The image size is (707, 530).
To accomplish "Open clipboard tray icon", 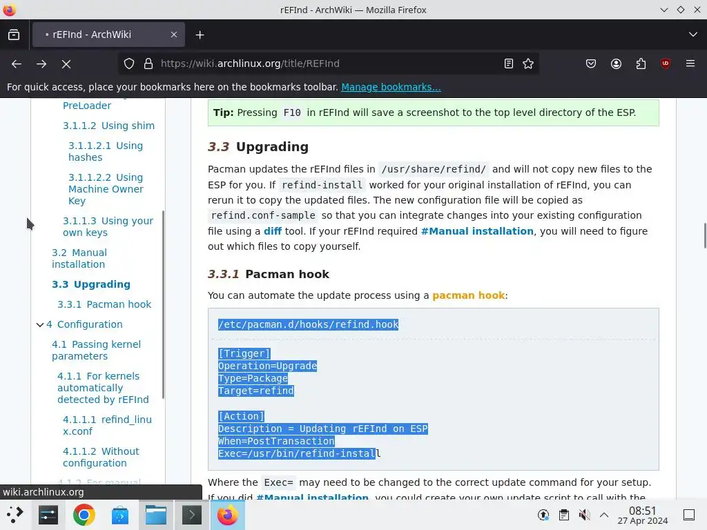I will (x=563, y=515).
